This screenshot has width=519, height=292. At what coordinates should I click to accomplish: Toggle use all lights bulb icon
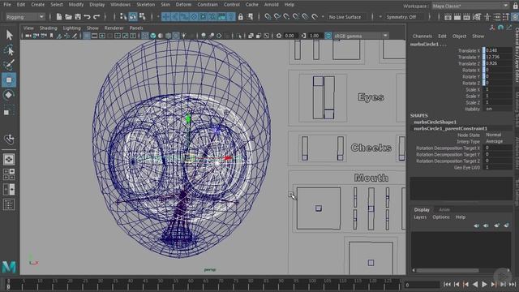coord(184,36)
